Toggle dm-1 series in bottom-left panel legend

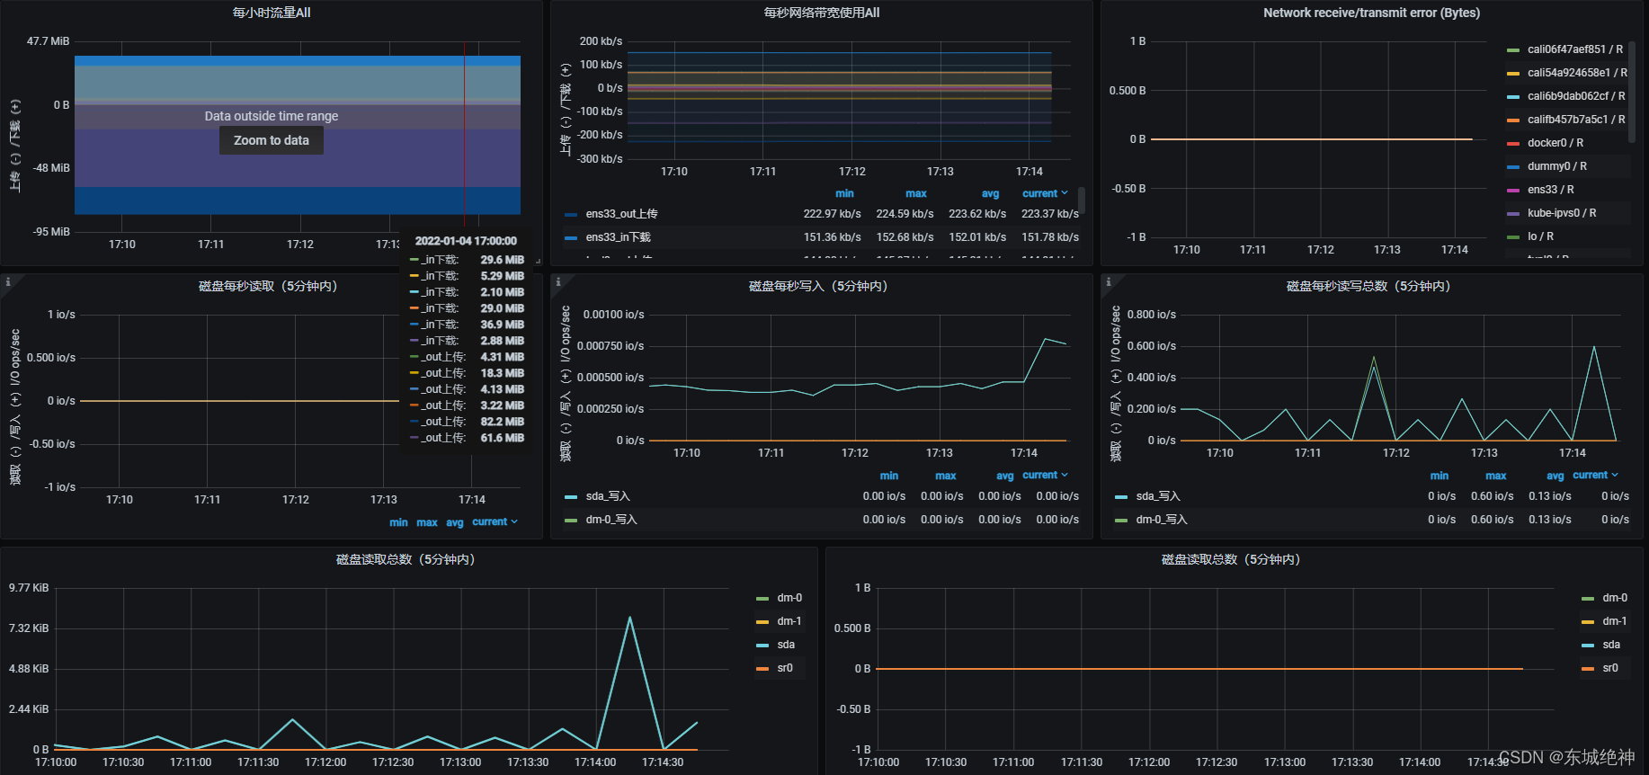[789, 621]
